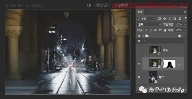Hide the 城市 layer

coord(139,77)
